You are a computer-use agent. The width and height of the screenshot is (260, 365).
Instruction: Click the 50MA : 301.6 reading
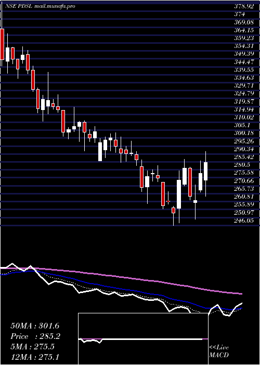coord(35,326)
